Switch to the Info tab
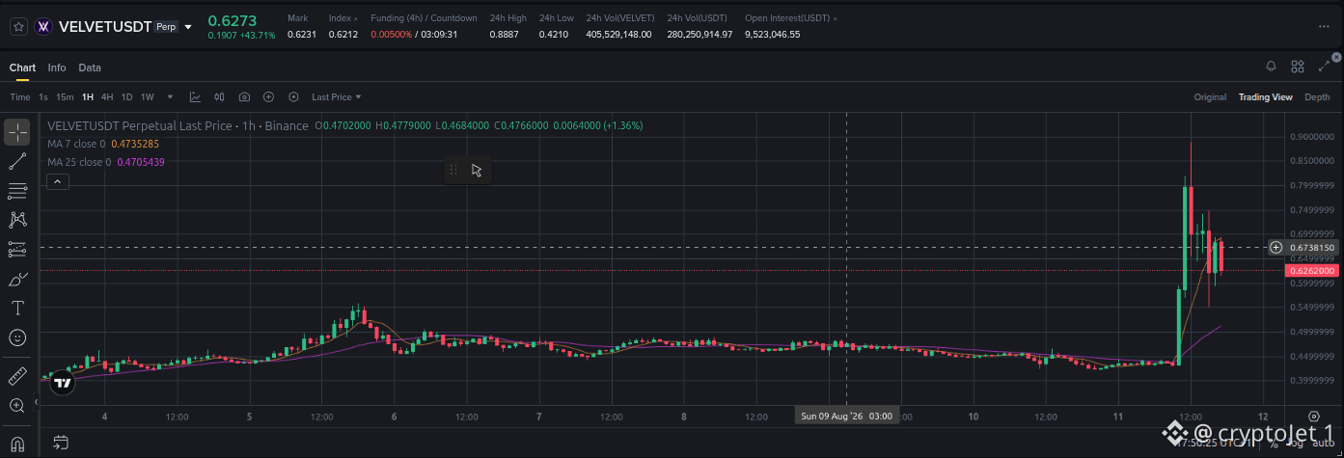Screen dimensions: 1344x458 tap(57, 67)
